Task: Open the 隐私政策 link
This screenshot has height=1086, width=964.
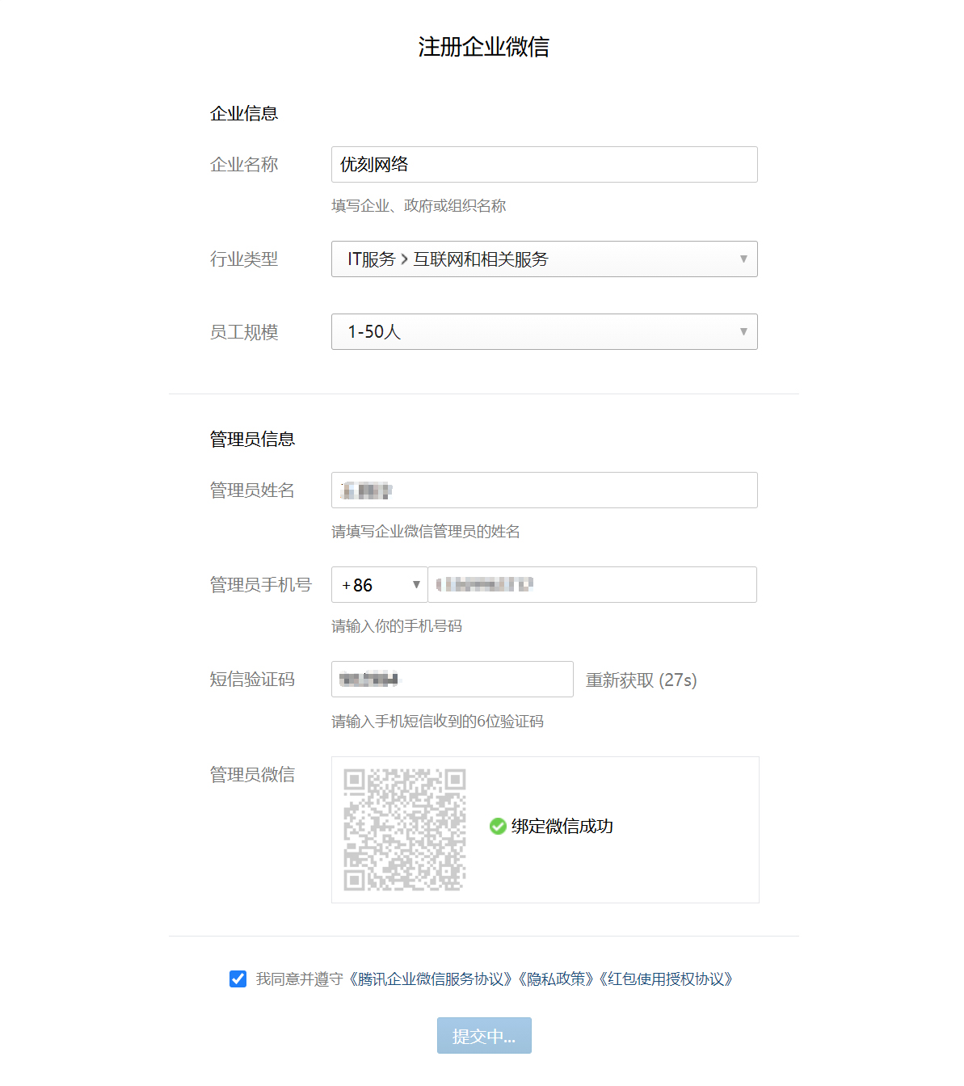Action: 556,979
